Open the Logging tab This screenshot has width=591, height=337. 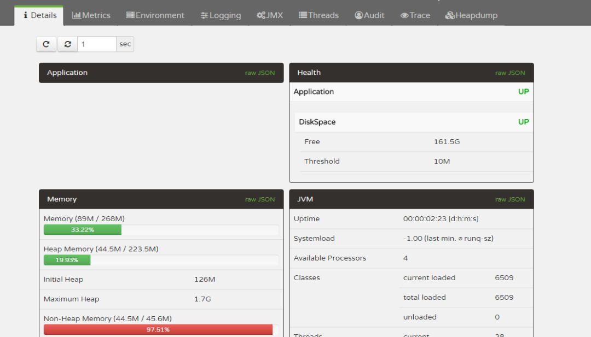pyautogui.click(x=221, y=15)
